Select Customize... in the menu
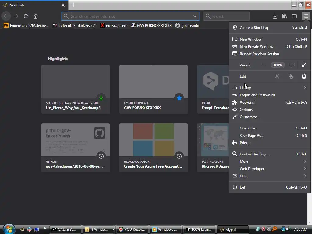This screenshot has width=312, height=234. (270, 117)
